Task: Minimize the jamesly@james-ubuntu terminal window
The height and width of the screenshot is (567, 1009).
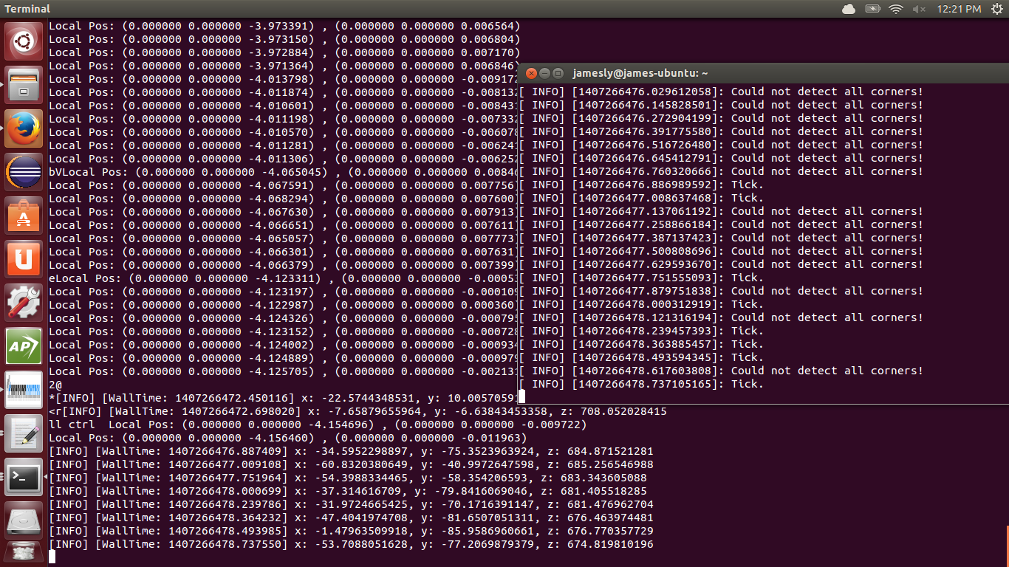Action: tap(544, 73)
